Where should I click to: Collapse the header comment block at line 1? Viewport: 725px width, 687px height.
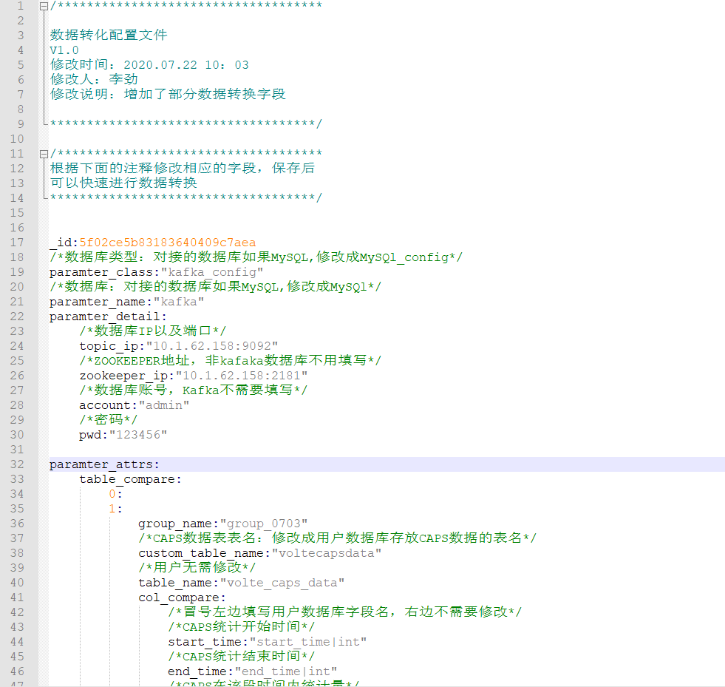pos(44,6)
